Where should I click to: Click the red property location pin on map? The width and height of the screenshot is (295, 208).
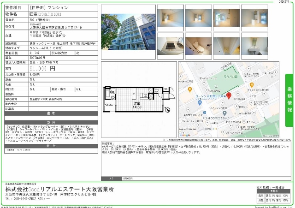pyautogui.click(x=229, y=95)
